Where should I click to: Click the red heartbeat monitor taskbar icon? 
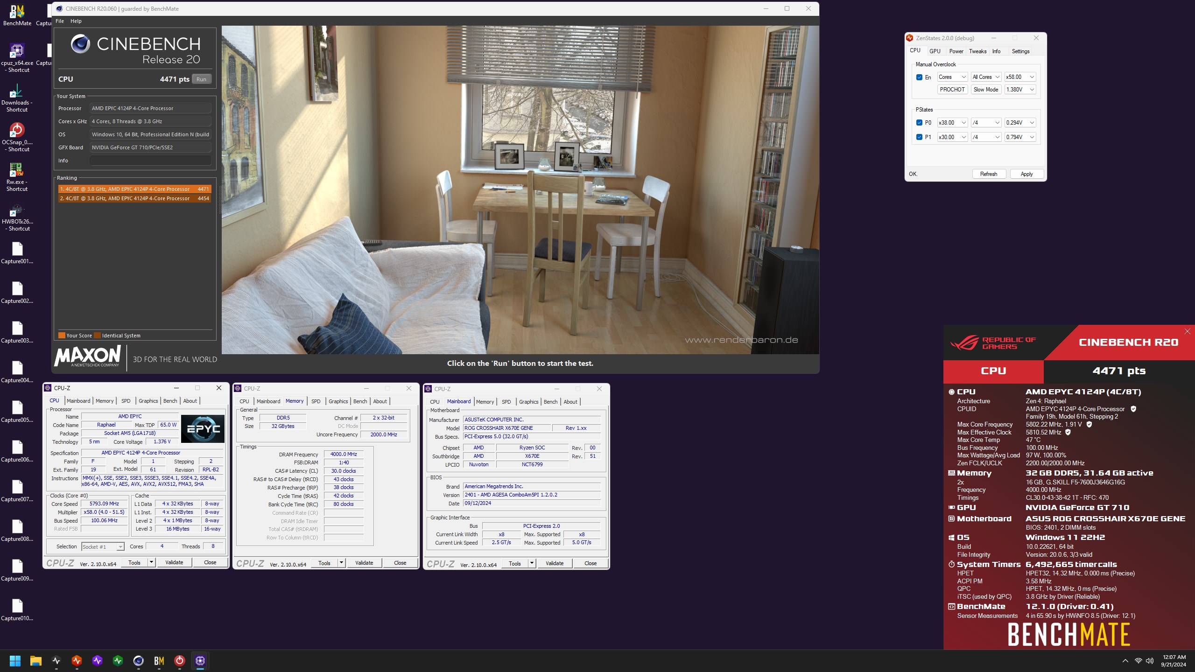click(x=77, y=661)
